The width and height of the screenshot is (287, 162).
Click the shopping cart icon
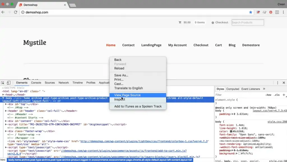pyautogui.click(x=180, y=22)
